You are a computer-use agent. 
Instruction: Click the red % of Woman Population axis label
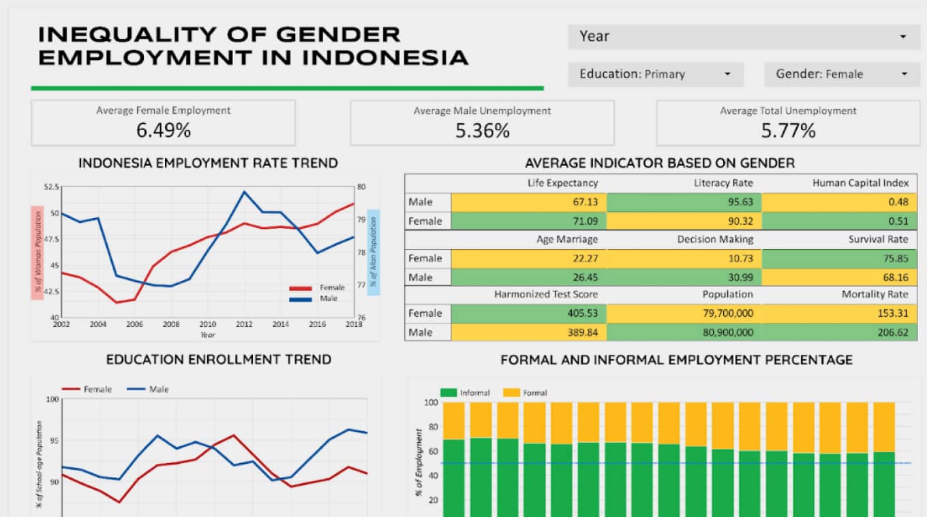pos(37,252)
